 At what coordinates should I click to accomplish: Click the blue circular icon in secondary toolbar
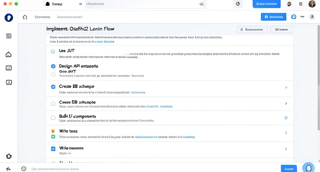point(294,17)
